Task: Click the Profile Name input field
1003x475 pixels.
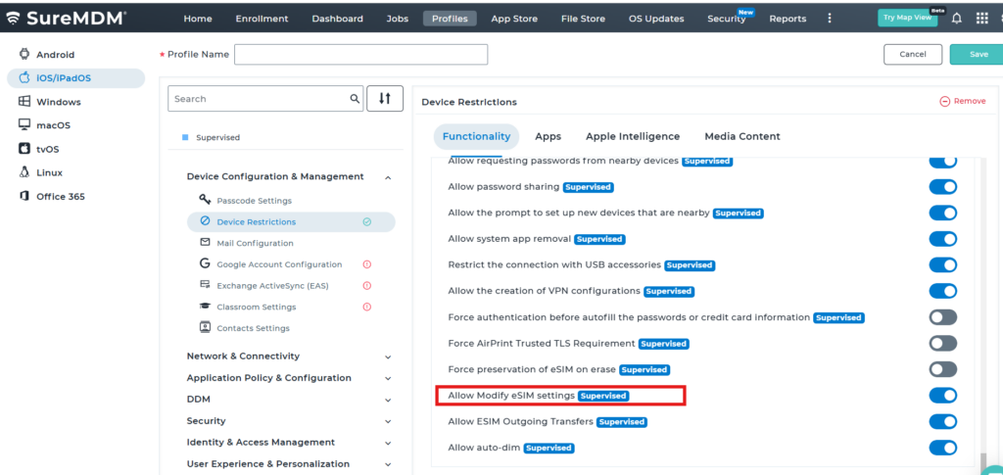Action: pyautogui.click(x=360, y=54)
